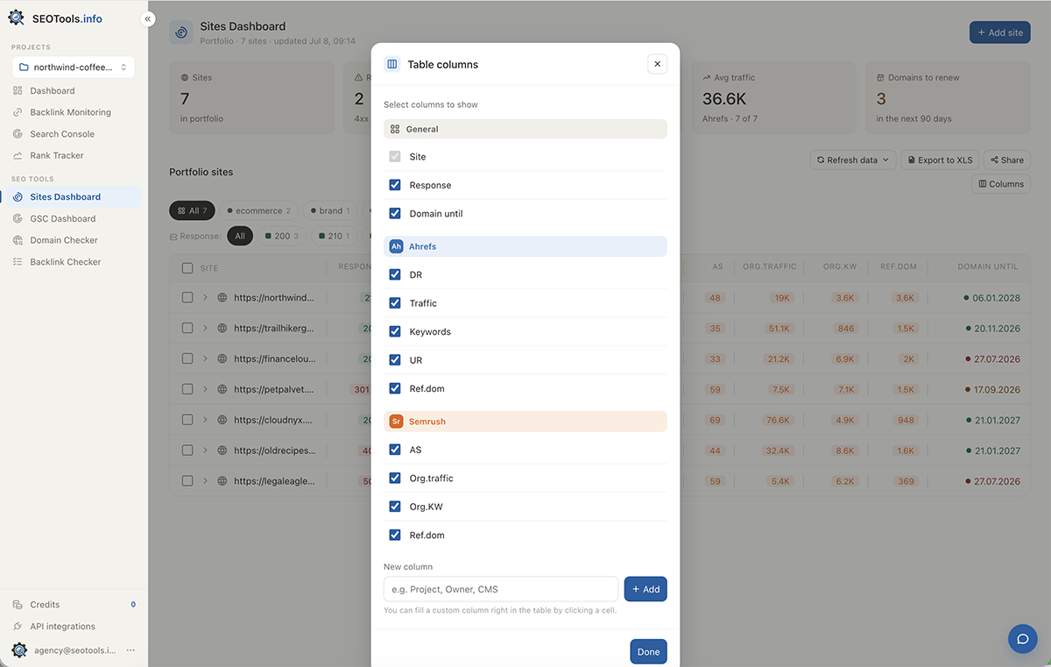Uncheck the Traffic column checkbox
Image resolution: width=1051 pixels, height=667 pixels.
[395, 303]
